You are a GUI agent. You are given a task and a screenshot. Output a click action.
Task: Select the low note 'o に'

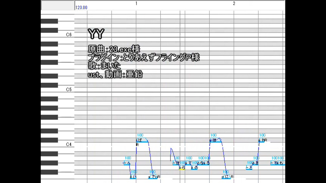[226, 177]
